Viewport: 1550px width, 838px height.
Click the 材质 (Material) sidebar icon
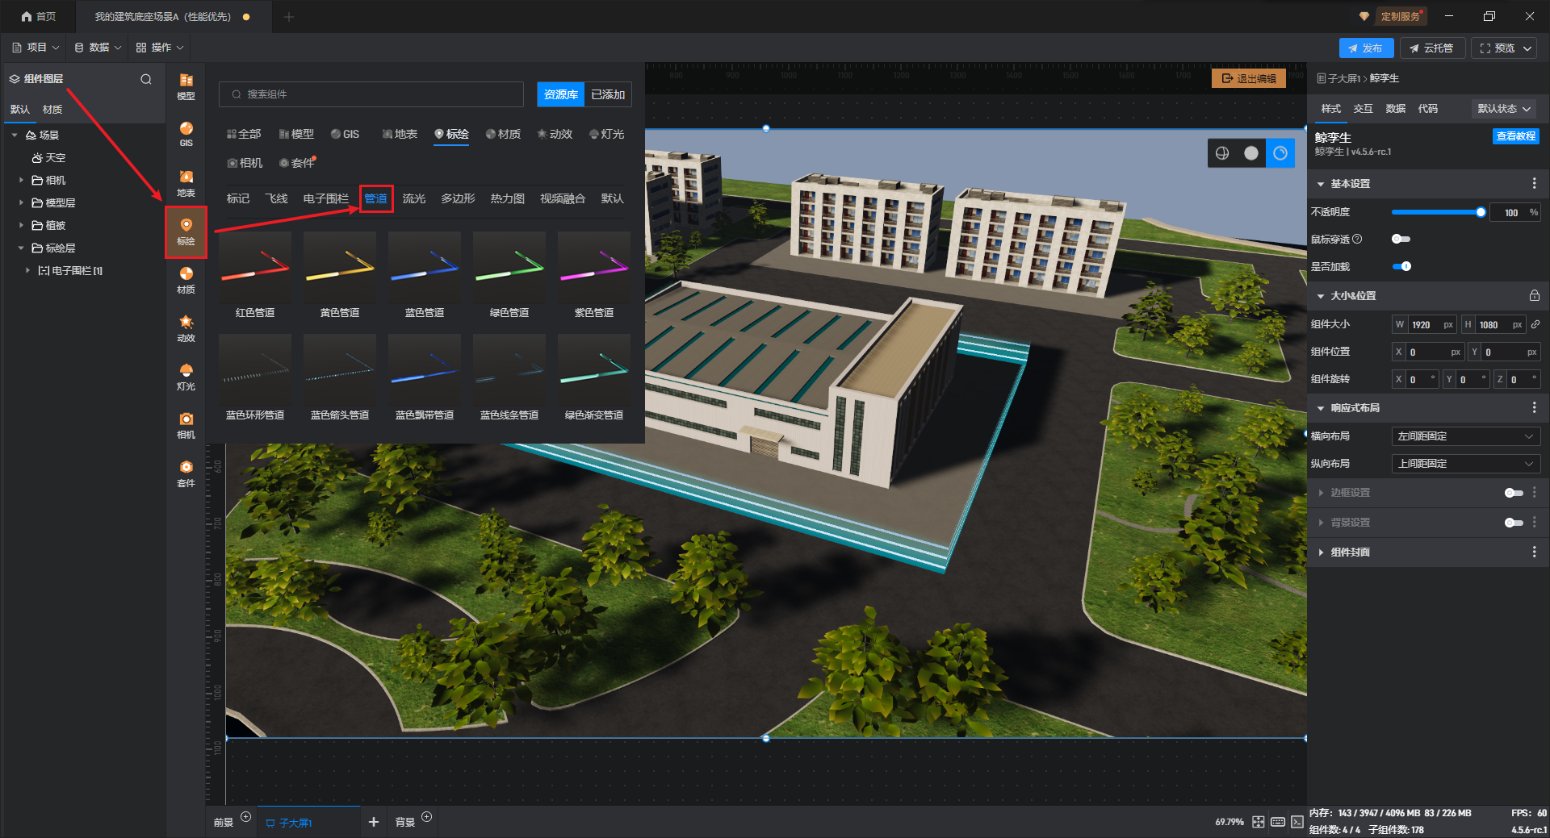click(x=186, y=279)
